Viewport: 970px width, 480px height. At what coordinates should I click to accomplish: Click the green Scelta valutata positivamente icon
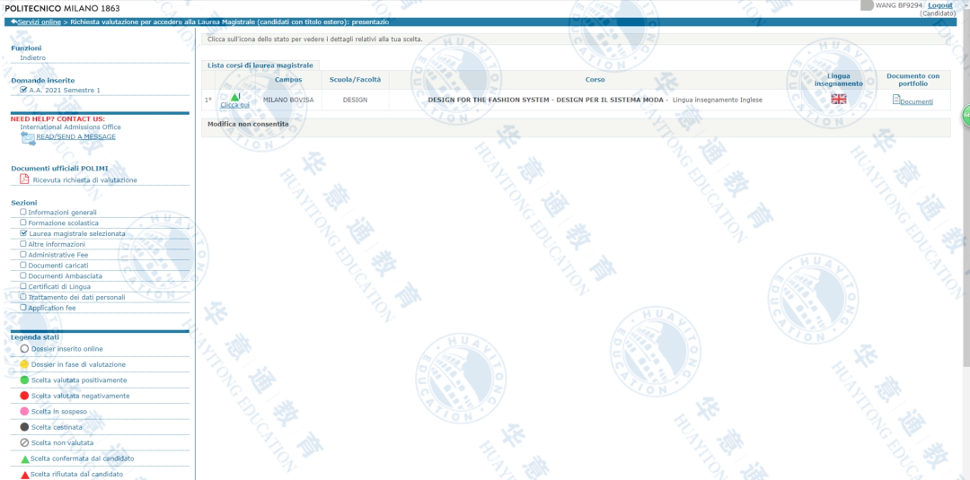click(24, 380)
